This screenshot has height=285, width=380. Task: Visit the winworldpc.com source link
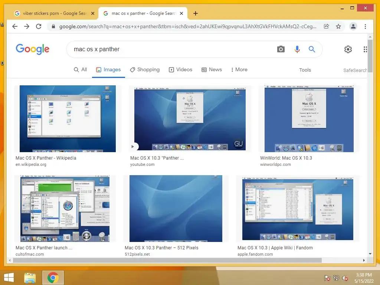click(x=275, y=164)
